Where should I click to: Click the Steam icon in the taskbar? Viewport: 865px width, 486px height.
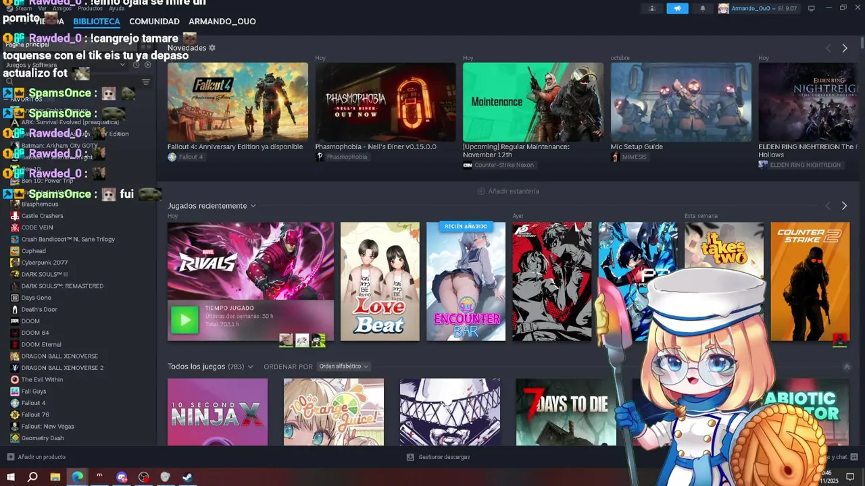(187, 477)
